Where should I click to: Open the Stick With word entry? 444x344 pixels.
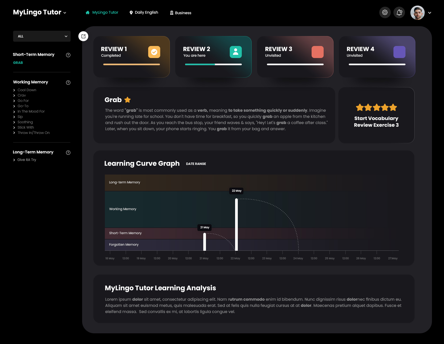(24, 127)
